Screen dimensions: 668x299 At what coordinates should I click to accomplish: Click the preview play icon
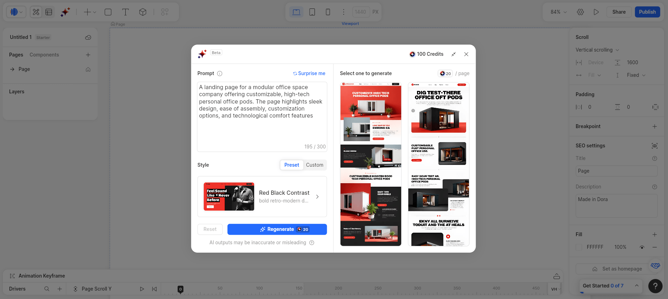tap(596, 12)
